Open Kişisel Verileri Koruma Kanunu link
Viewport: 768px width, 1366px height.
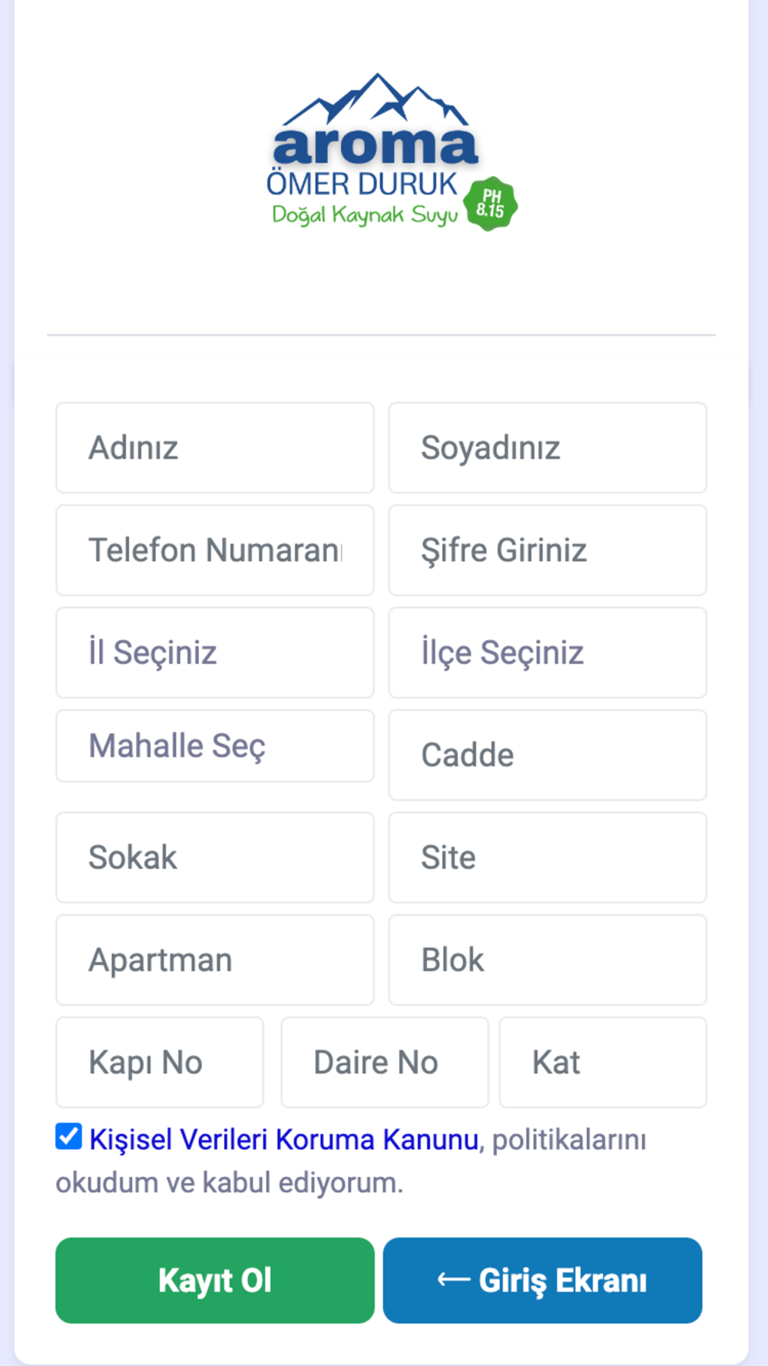click(284, 1139)
